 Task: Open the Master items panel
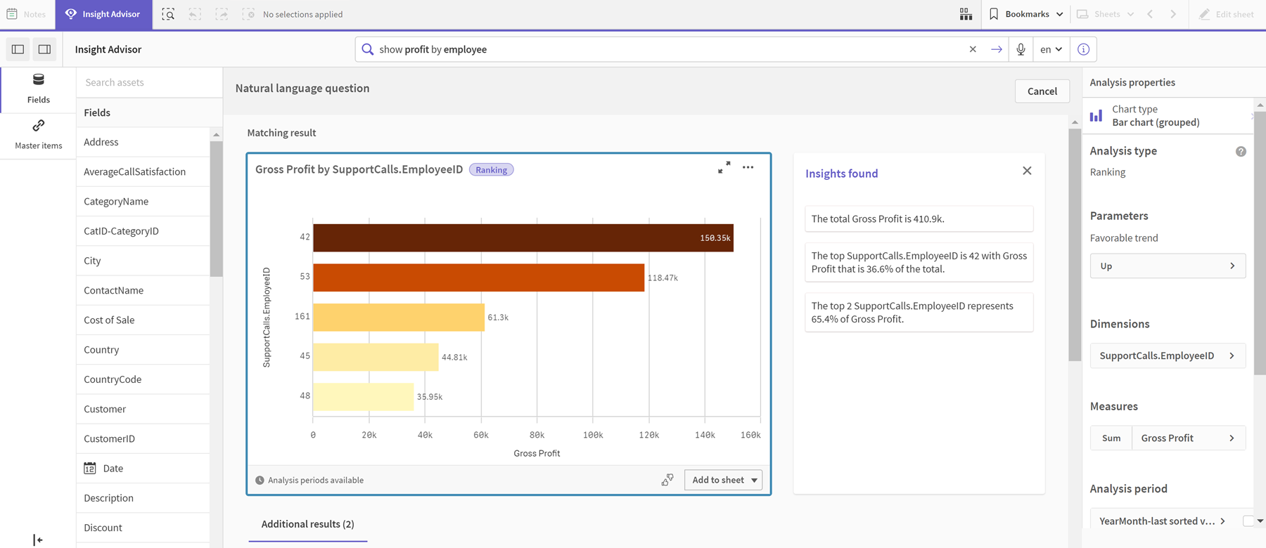38,134
